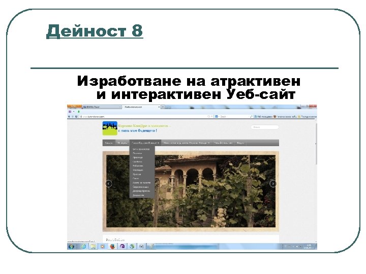
Task: Click the magnifier icon in the browser search box
Action: click(251, 117)
